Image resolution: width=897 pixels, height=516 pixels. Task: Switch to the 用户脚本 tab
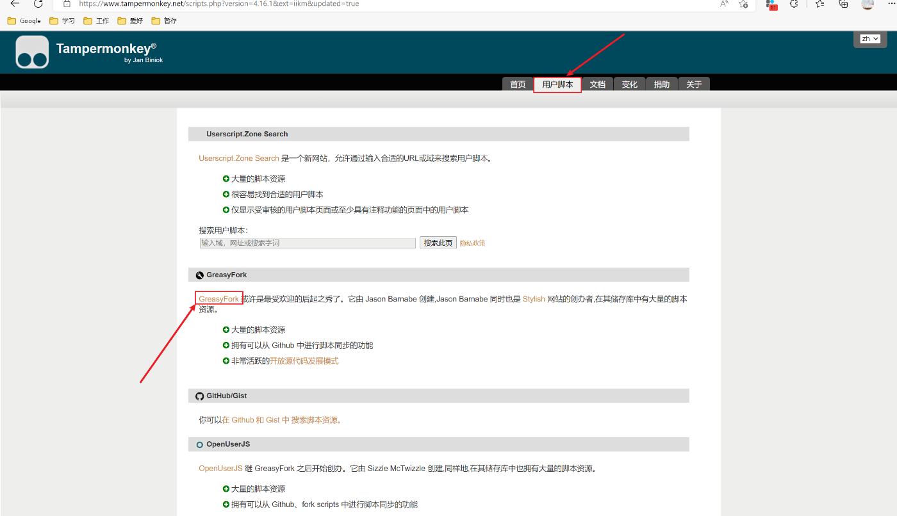pos(557,85)
